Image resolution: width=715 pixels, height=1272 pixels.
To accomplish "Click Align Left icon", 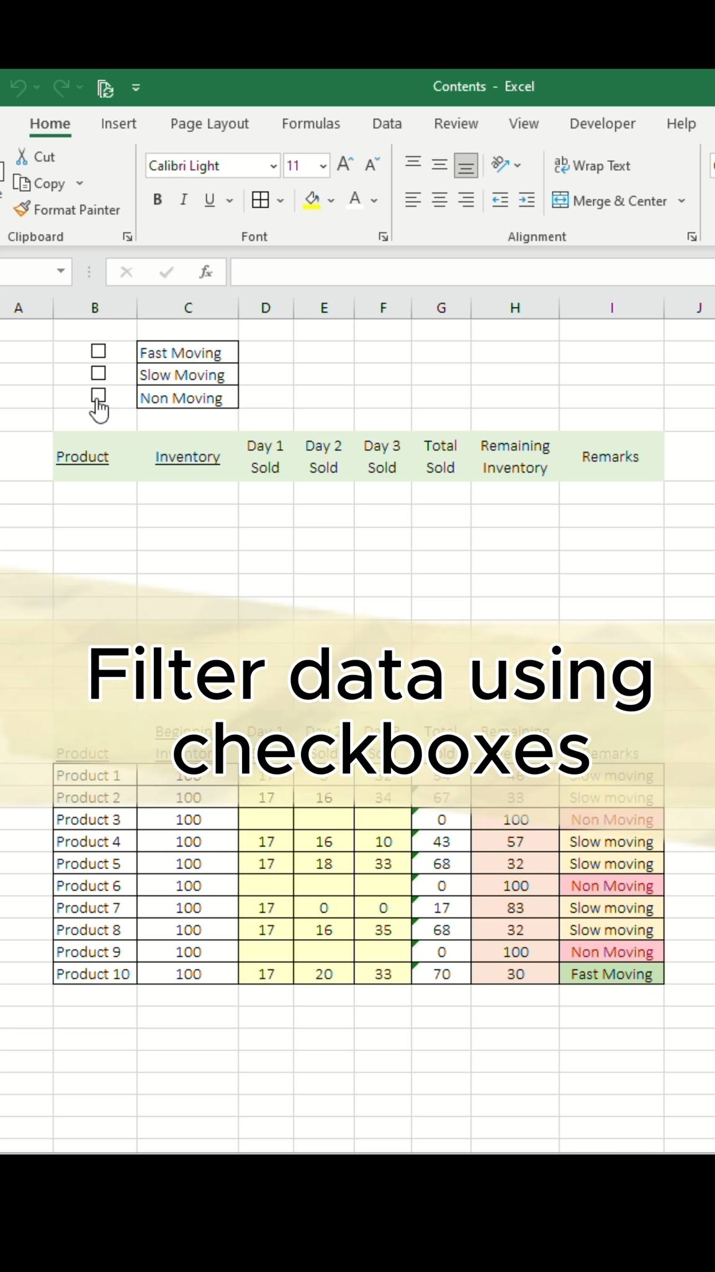I will 413,200.
